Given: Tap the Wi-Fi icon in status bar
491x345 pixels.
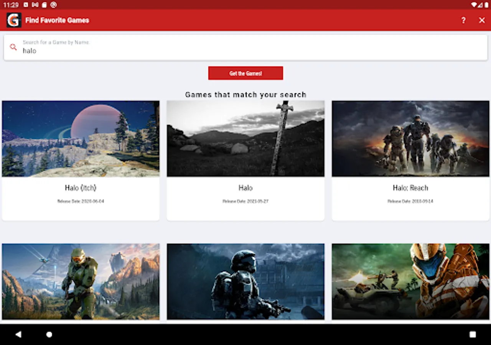Looking at the screenshot, I should tap(475, 5).
